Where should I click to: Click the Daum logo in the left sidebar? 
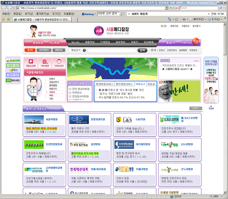(13, 70)
